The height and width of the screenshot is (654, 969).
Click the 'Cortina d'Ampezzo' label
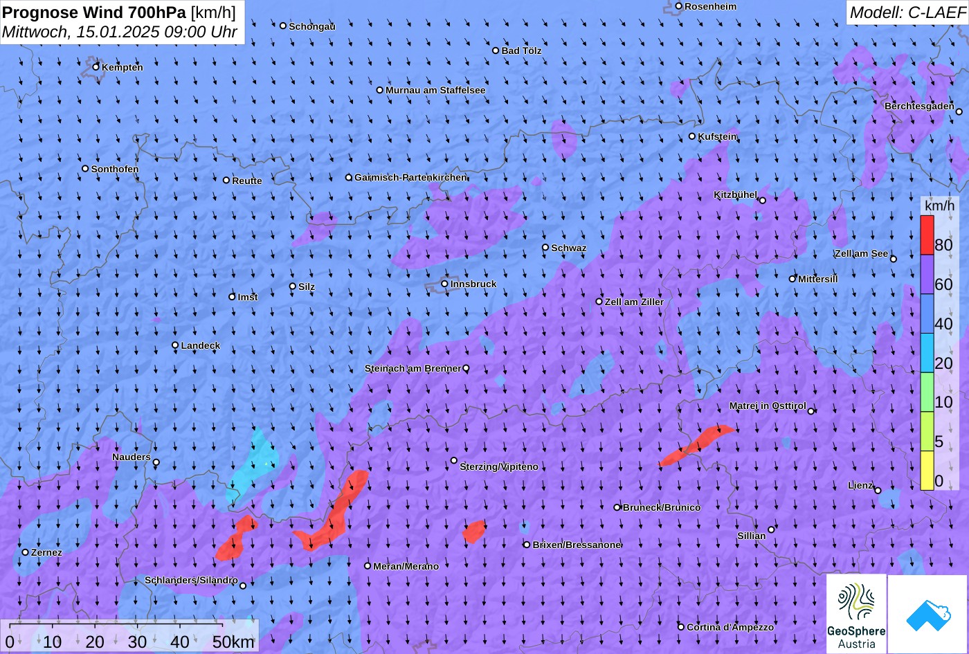(x=730, y=628)
